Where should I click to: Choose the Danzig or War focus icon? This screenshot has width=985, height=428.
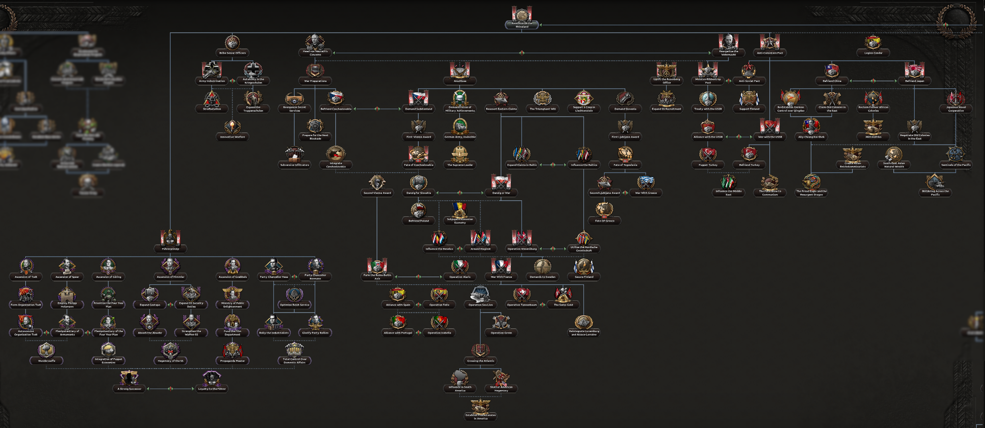[501, 182]
